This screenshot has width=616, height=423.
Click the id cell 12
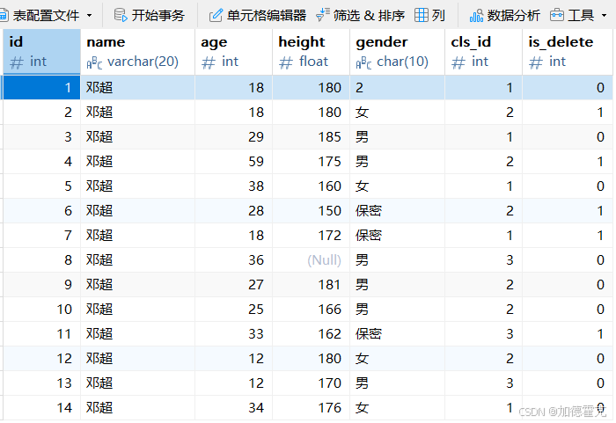click(x=41, y=358)
